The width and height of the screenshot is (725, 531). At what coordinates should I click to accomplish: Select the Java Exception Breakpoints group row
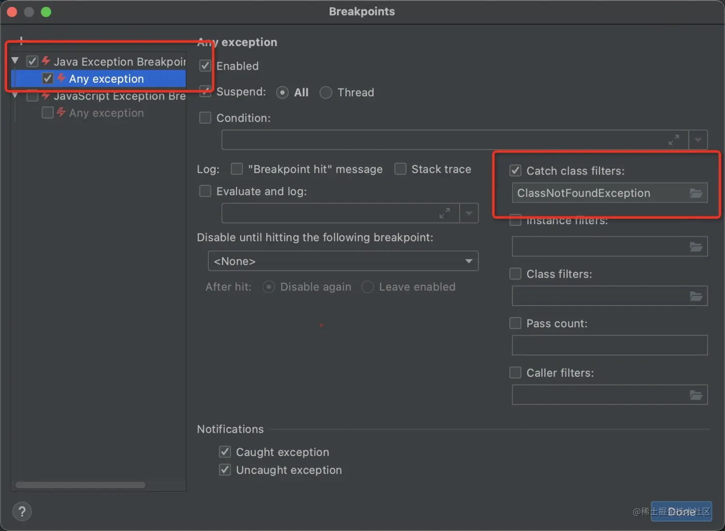(99, 61)
